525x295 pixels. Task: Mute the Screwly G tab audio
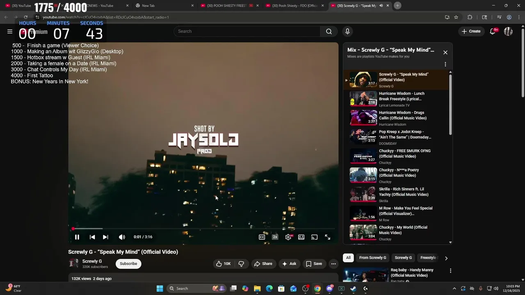tap(381, 6)
